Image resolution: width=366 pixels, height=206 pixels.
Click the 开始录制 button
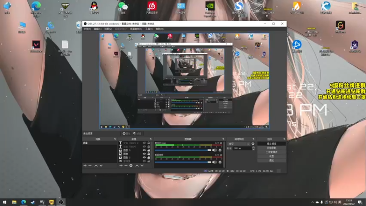point(271,148)
